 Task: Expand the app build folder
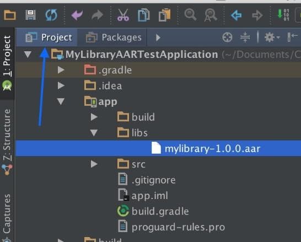click(94, 117)
